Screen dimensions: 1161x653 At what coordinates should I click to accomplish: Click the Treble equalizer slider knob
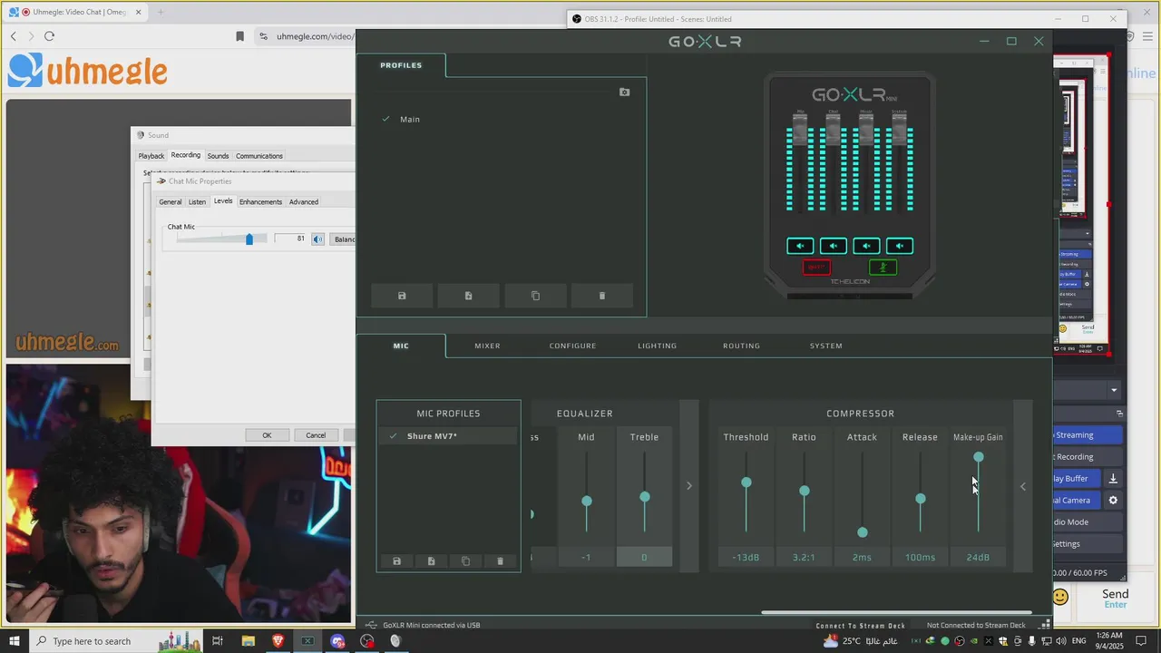(644, 497)
